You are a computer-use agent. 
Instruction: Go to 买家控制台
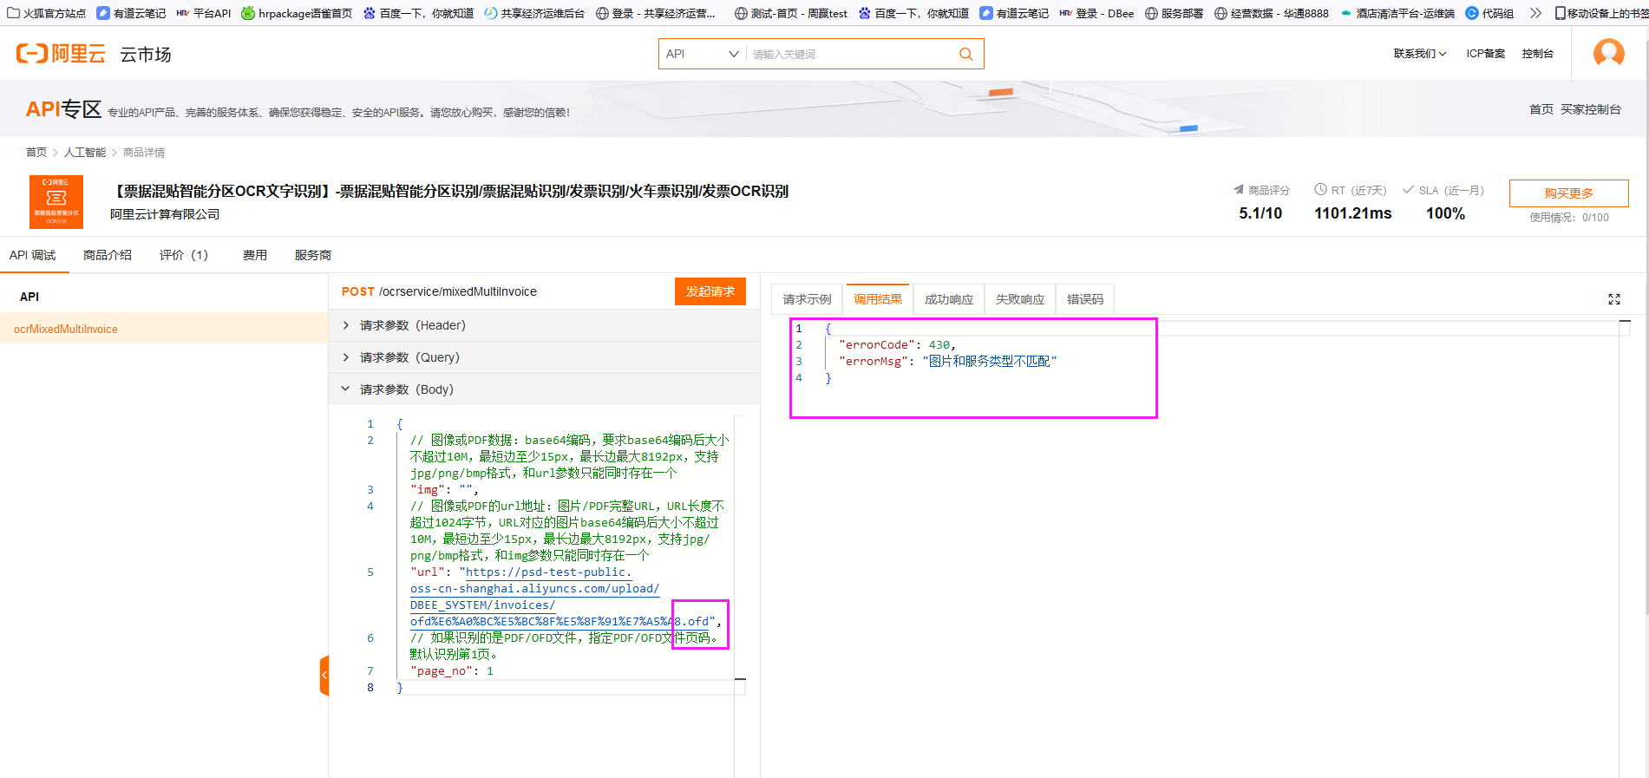1591,109
